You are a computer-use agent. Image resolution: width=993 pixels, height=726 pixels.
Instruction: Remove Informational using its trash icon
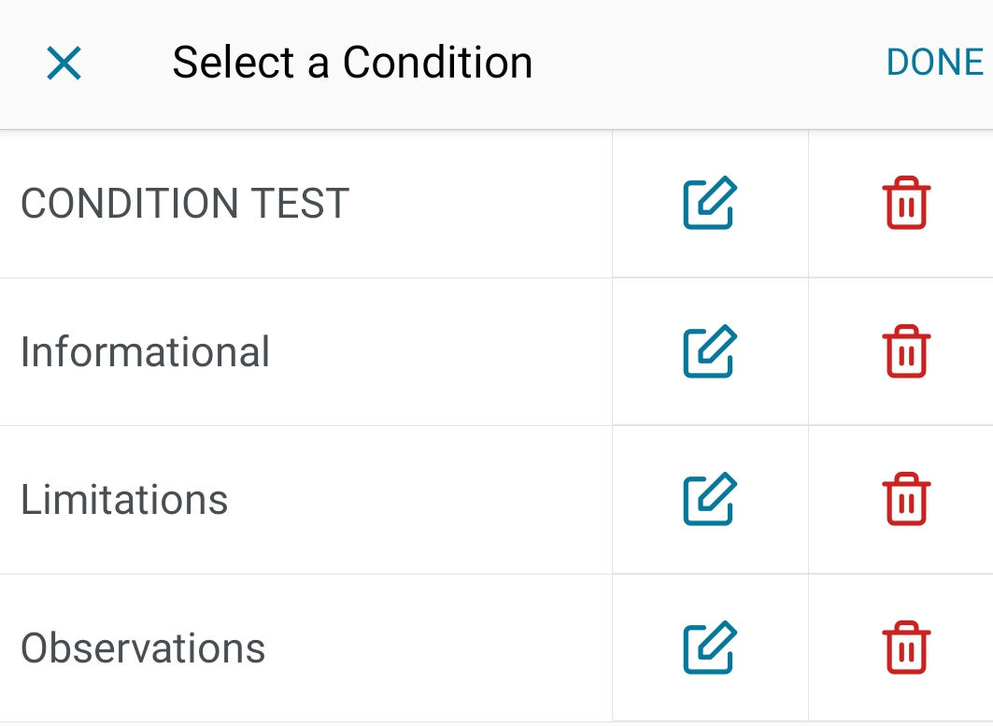click(x=904, y=351)
